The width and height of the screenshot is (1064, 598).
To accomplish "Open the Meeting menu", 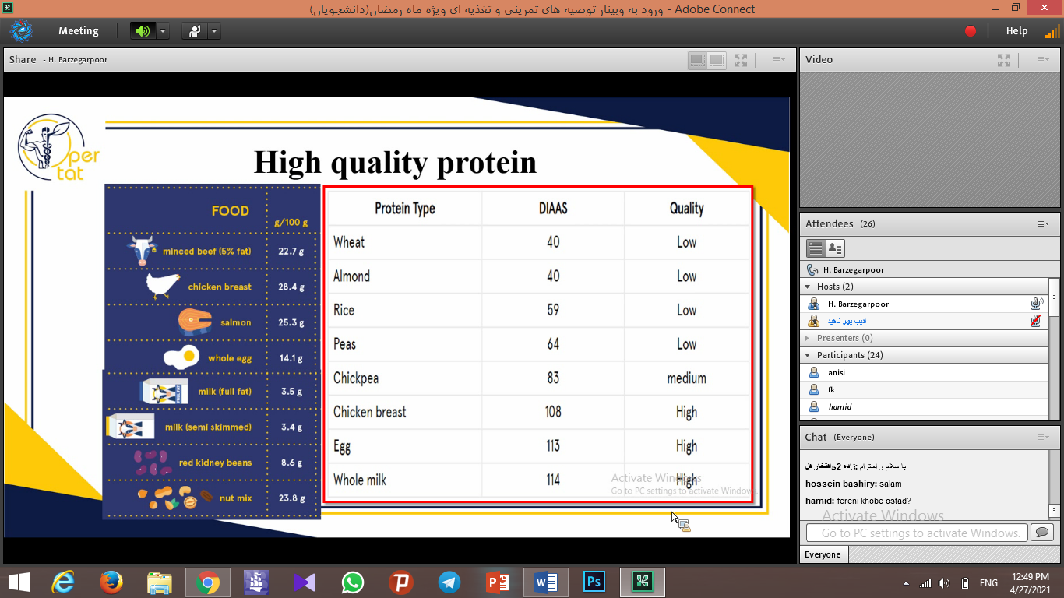I will (78, 31).
